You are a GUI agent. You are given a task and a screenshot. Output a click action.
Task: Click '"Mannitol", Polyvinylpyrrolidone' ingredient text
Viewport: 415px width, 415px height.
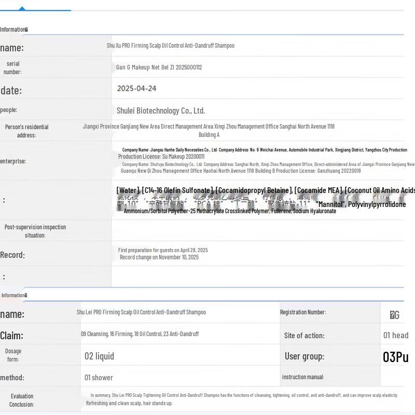tap(361, 204)
